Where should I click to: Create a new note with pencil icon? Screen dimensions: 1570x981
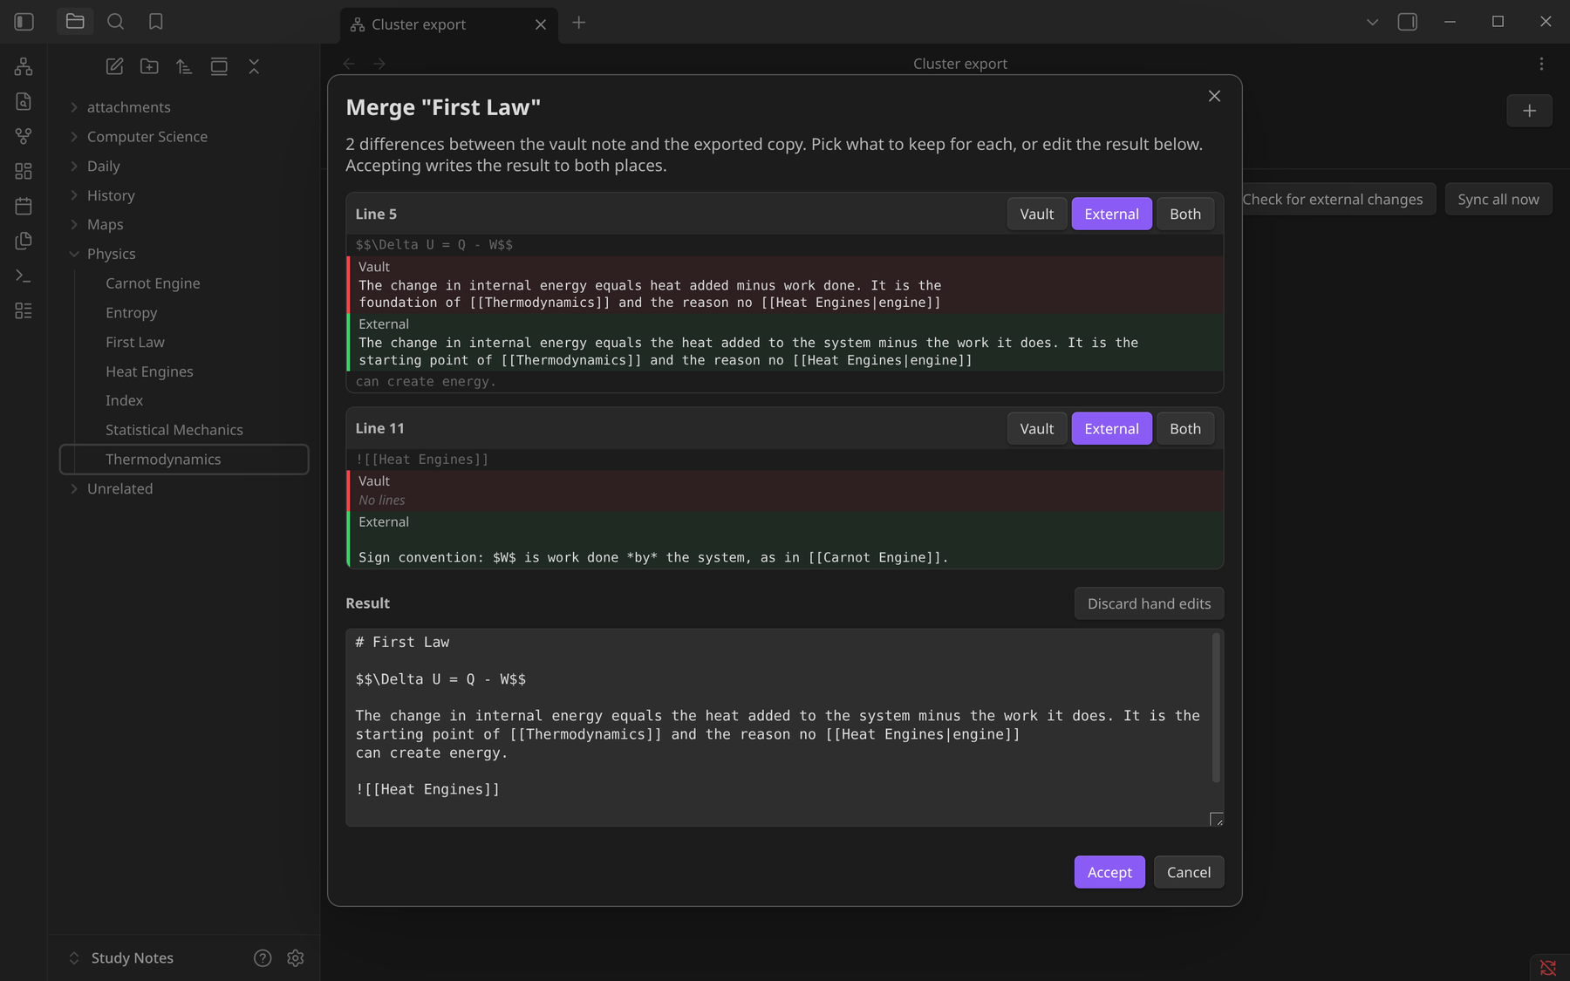pos(114,66)
